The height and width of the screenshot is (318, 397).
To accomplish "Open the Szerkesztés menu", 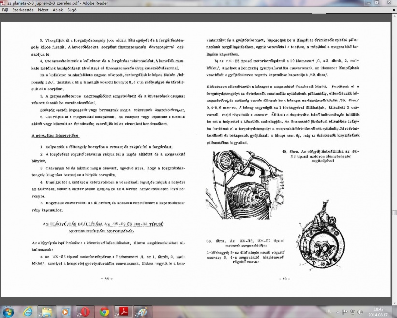I will click(22, 10).
